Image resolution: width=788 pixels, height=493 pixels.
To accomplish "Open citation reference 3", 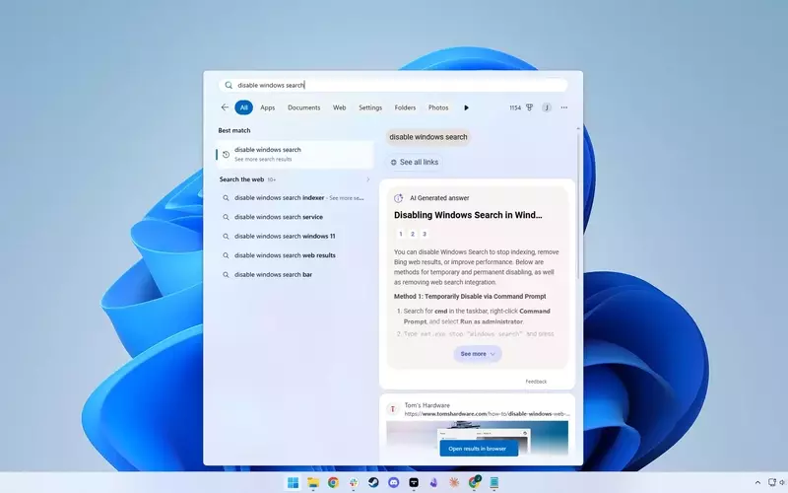I will tap(425, 234).
